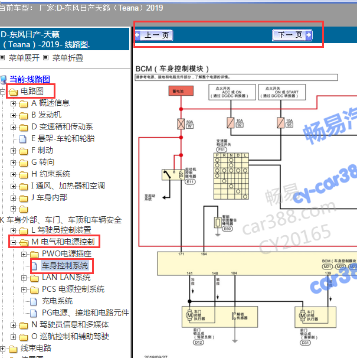The height and width of the screenshot is (358, 357).
Task: Expand the B 发动机 node
Action: point(13,115)
